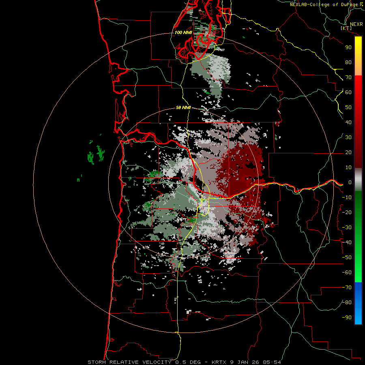Click the NEXLAB-College of DuPage header text

coord(324,4)
